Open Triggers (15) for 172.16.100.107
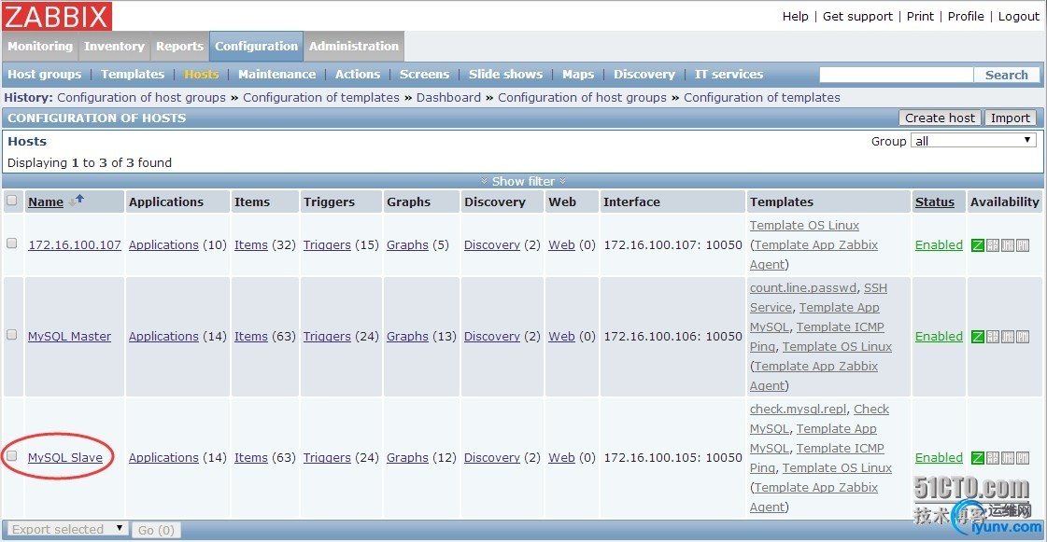The height and width of the screenshot is (542, 1047). click(x=327, y=244)
